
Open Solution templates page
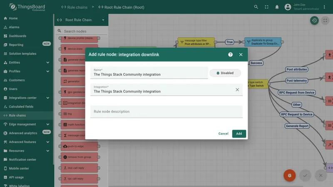click(x=27, y=54)
